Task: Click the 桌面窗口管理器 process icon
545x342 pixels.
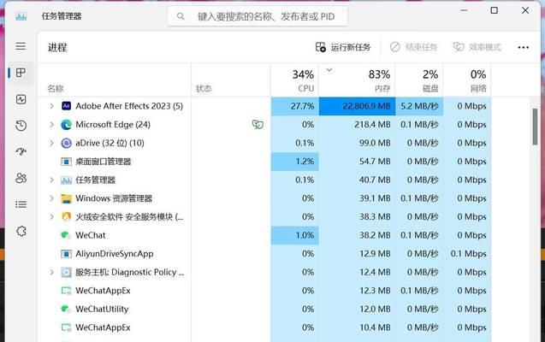Action: click(66, 162)
